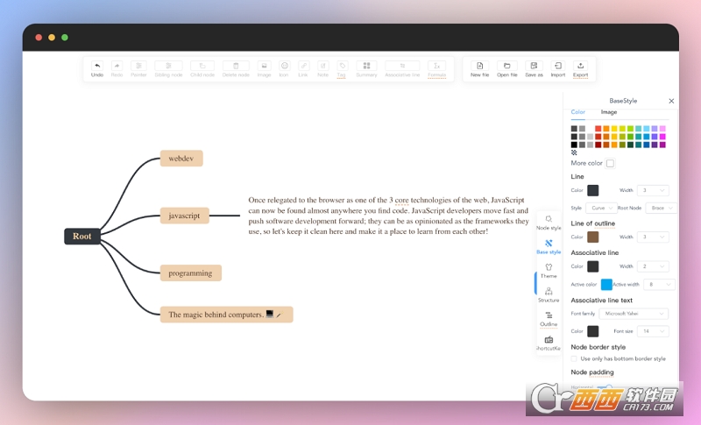Open the Line Width dropdown
The width and height of the screenshot is (701, 425).
pos(652,190)
